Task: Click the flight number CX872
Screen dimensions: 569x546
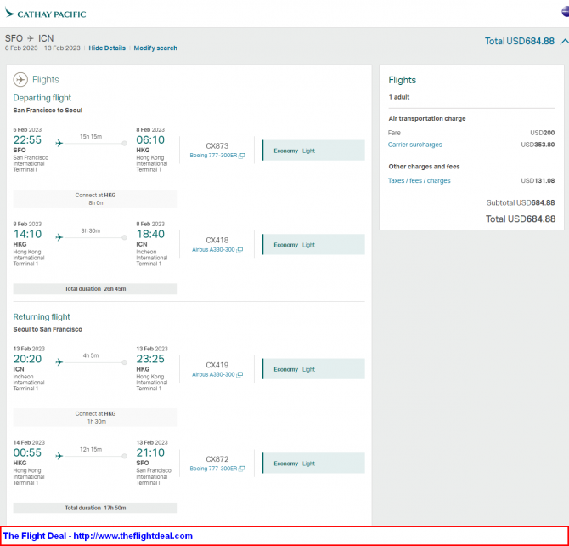Action: click(x=217, y=459)
